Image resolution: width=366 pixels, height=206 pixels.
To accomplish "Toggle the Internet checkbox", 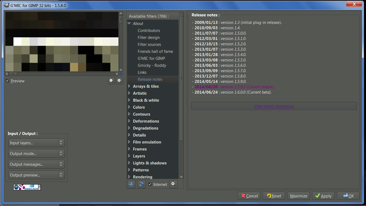I will [x=150, y=184].
